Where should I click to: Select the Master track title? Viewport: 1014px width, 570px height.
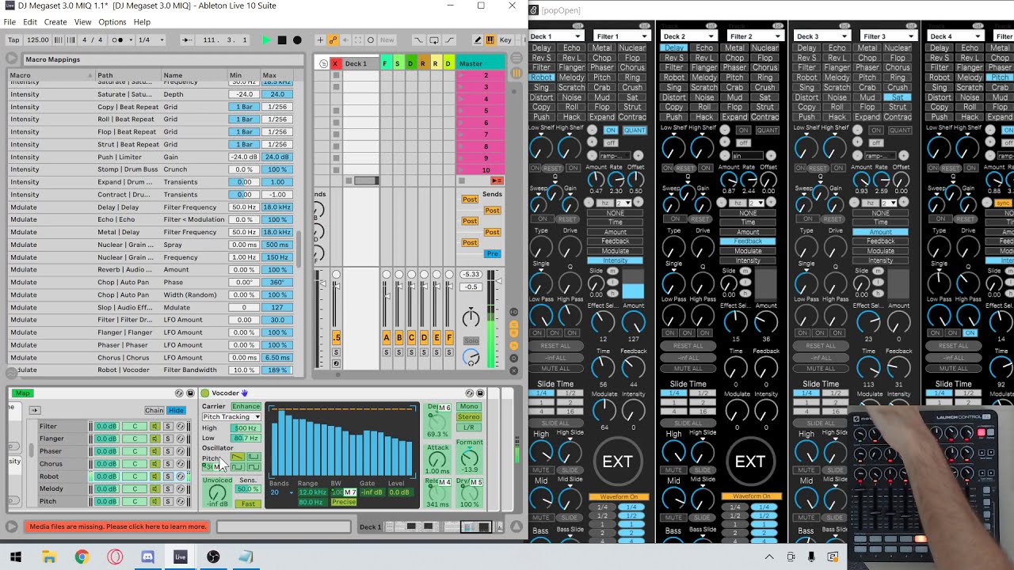[480, 63]
